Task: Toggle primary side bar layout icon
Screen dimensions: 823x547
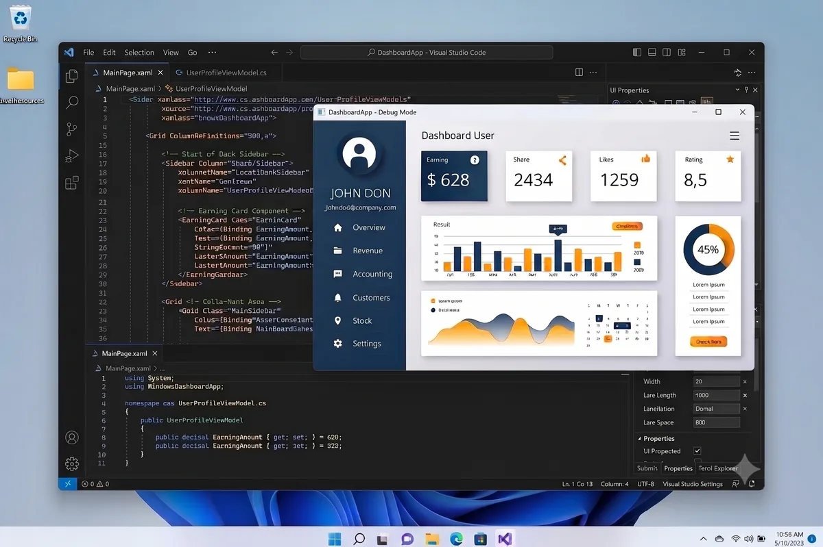Action: tap(637, 52)
